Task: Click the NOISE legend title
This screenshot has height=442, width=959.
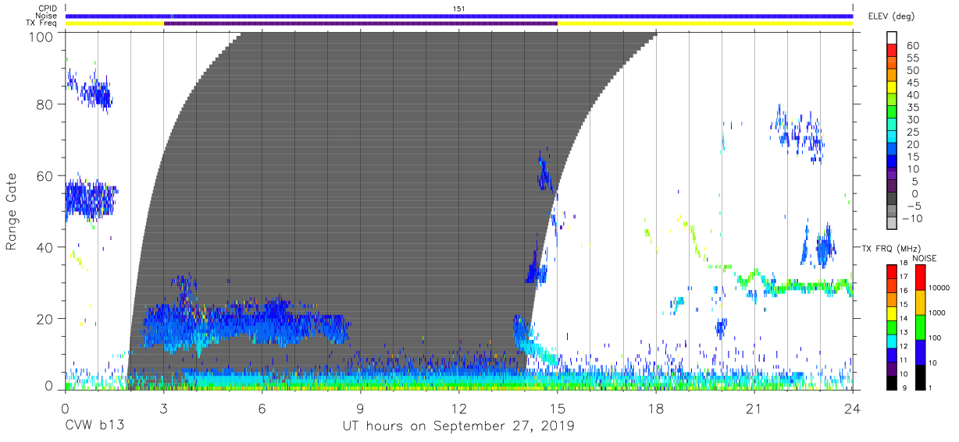Action: (x=925, y=258)
